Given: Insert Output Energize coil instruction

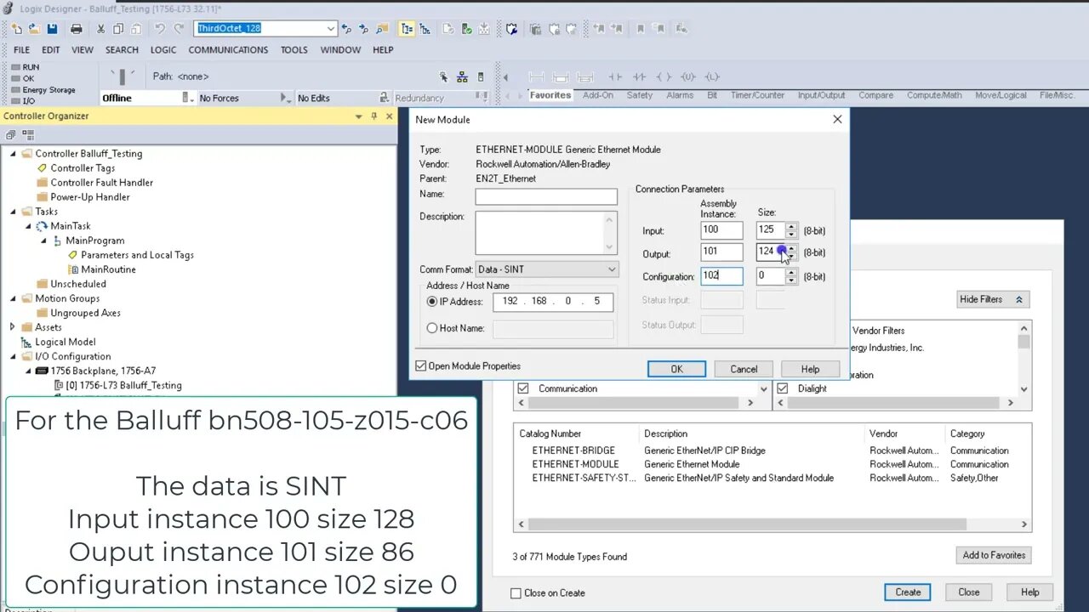Looking at the screenshot, I should pyautogui.click(x=664, y=77).
